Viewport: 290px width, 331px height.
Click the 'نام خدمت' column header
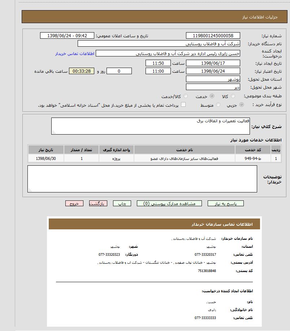[x=184, y=150]
